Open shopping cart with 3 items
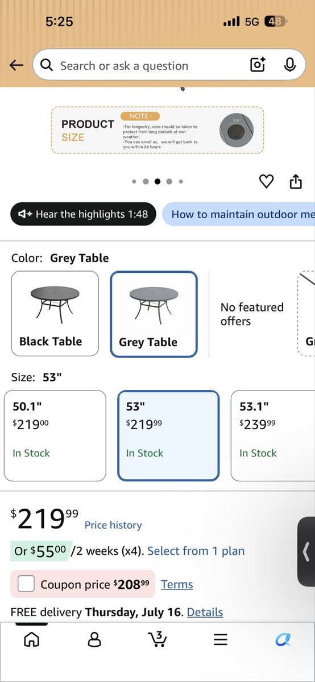The width and height of the screenshot is (315, 682). [x=157, y=639]
